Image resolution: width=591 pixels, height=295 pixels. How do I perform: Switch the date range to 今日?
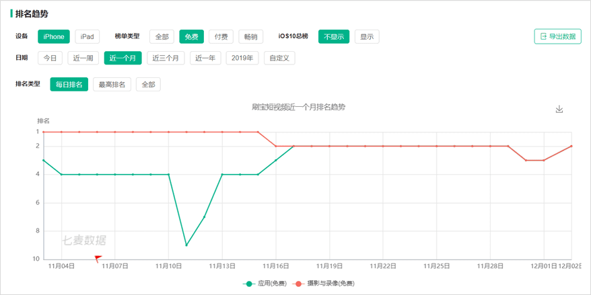pyautogui.click(x=50, y=58)
